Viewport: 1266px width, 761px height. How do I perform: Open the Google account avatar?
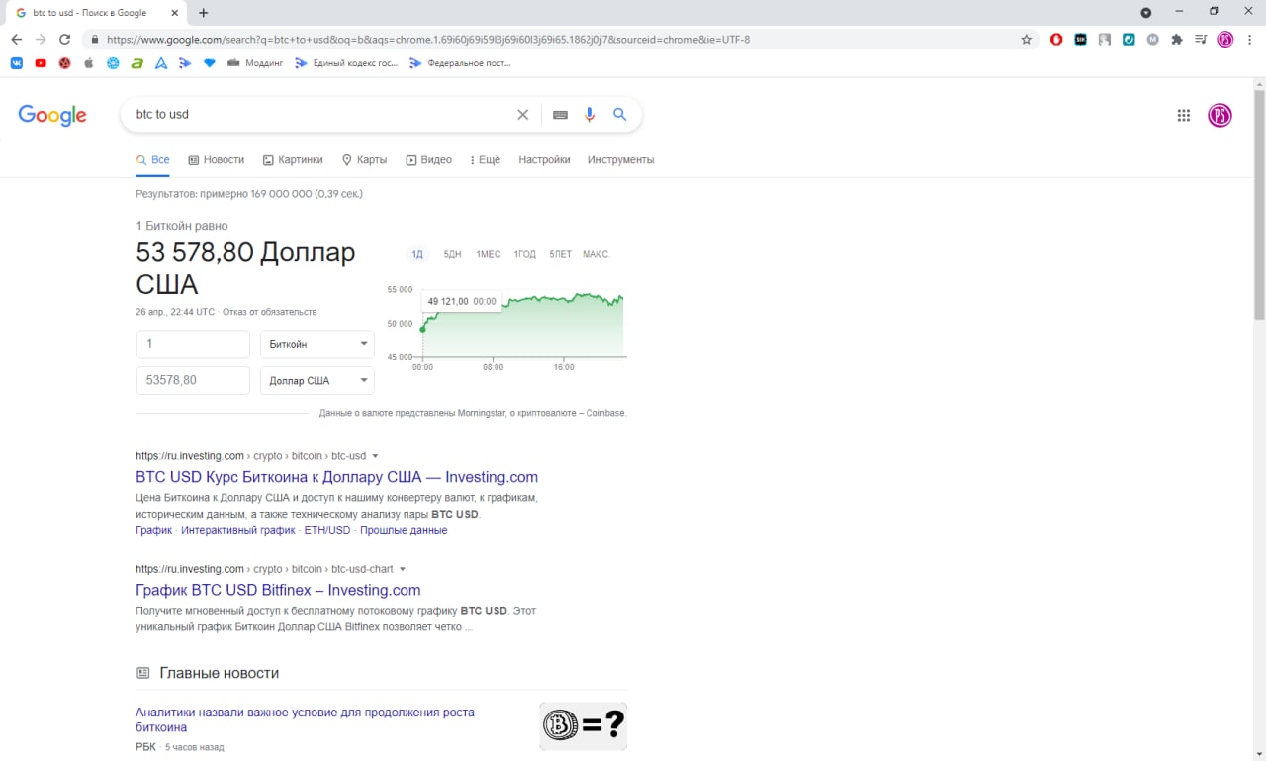(1220, 115)
